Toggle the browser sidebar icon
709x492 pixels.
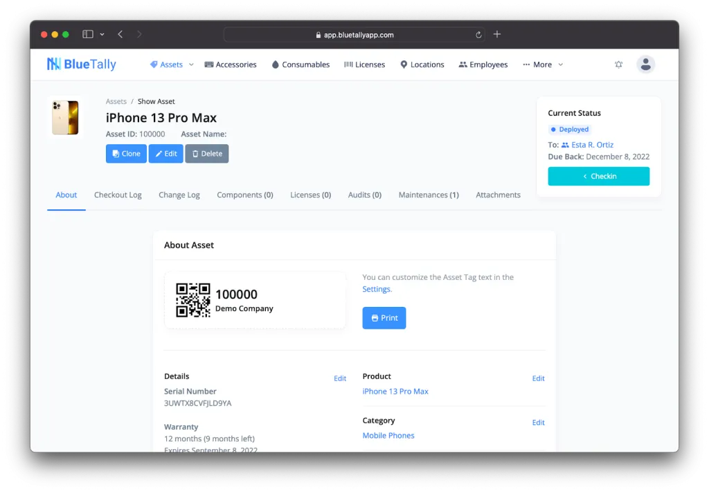click(x=88, y=34)
